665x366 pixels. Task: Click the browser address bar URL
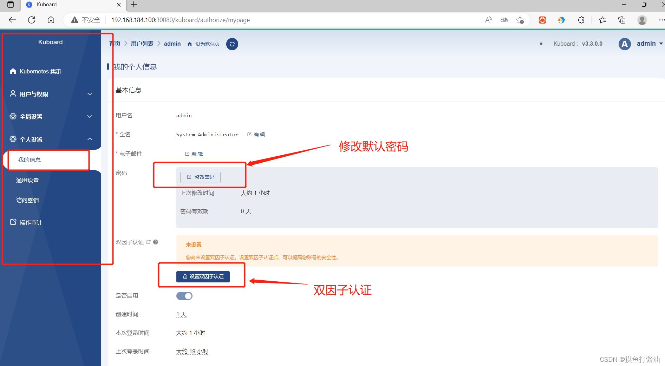coord(181,20)
